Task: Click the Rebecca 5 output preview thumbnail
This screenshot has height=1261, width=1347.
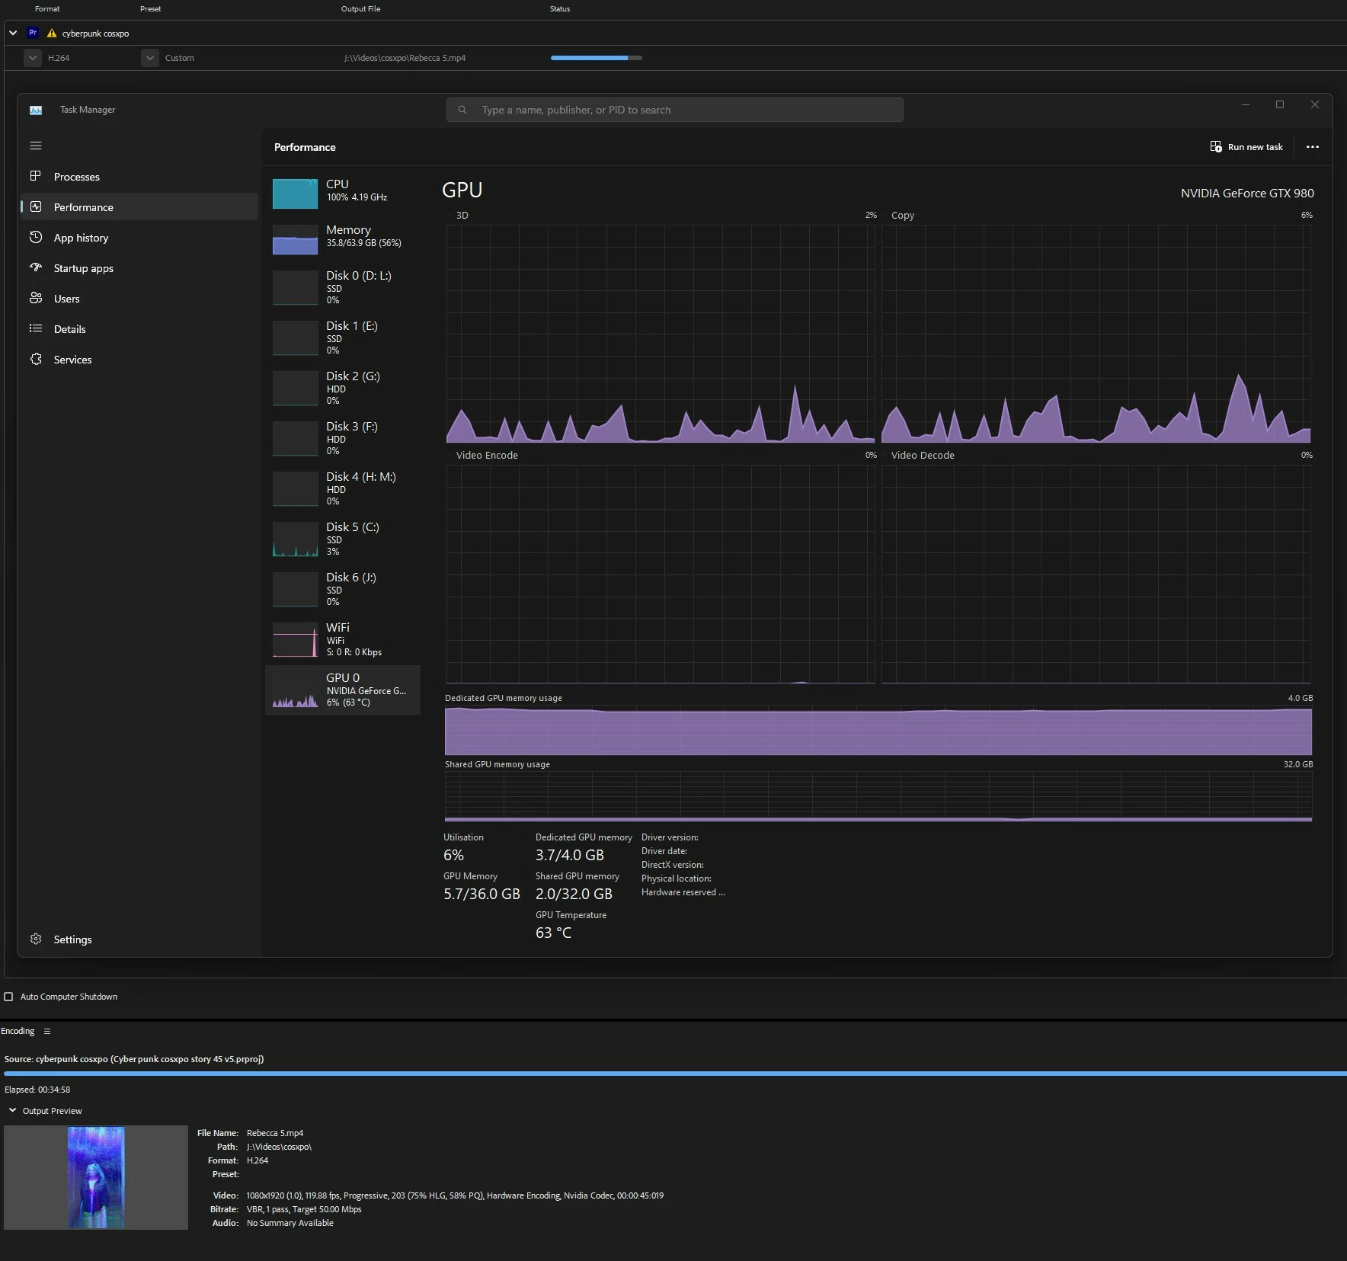Action: [96, 1177]
